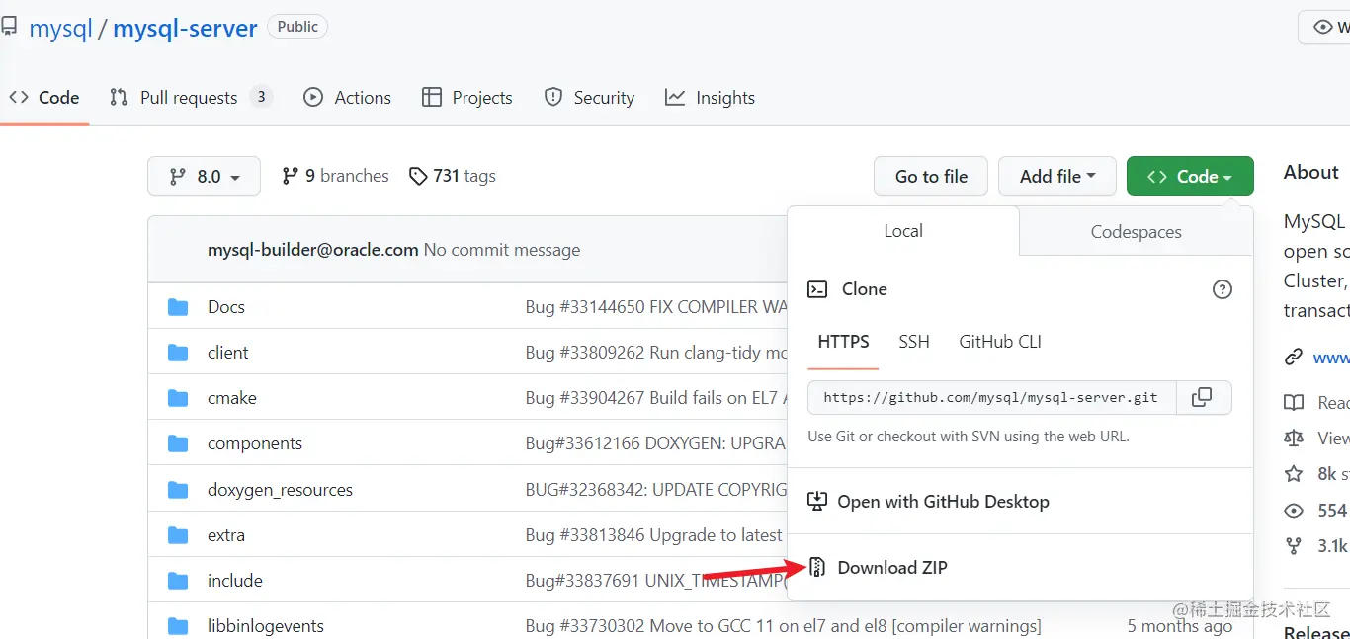Open the Actions tab

click(347, 98)
